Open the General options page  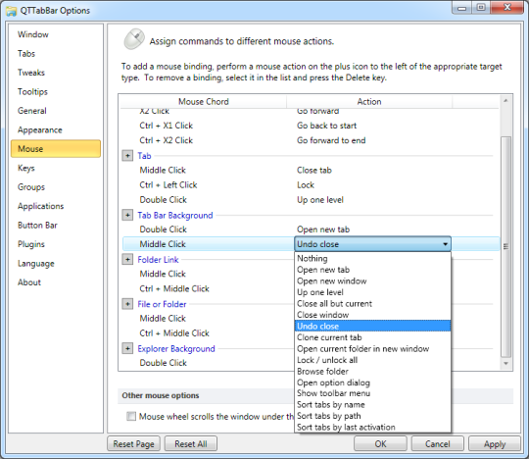coord(56,111)
